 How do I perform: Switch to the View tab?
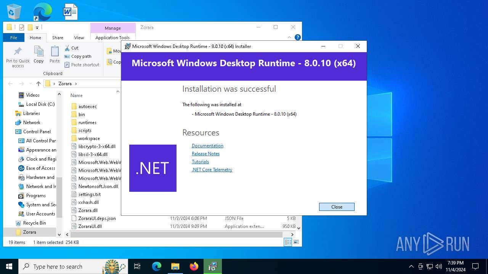pos(79,38)
